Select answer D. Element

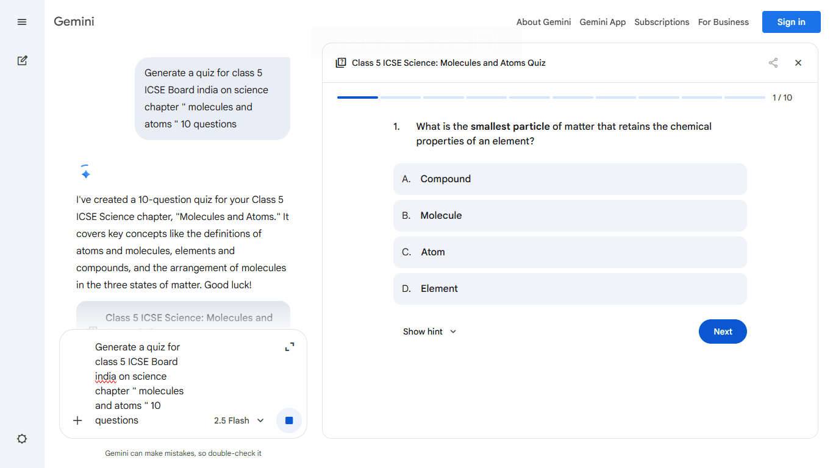[570, 289]
